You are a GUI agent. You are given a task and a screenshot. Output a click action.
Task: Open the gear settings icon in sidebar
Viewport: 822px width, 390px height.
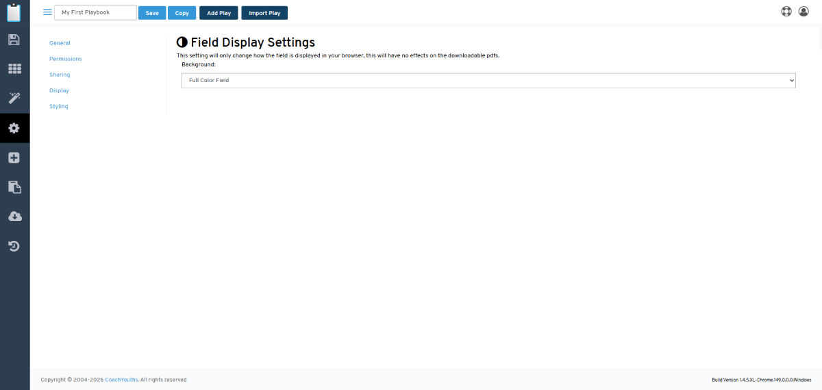click(x=14, y=128)
